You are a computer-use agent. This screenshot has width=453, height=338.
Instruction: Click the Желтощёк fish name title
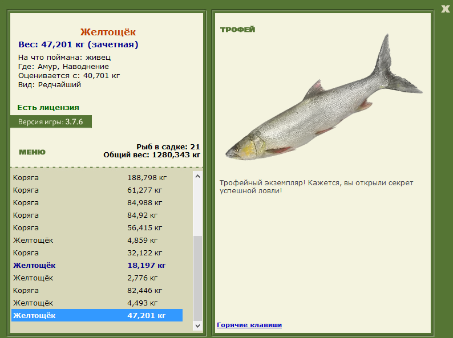(x=108, y=32)
